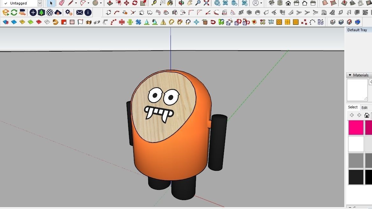
Task: Pick the pink Eraser tool
Action: pos(62,3)
